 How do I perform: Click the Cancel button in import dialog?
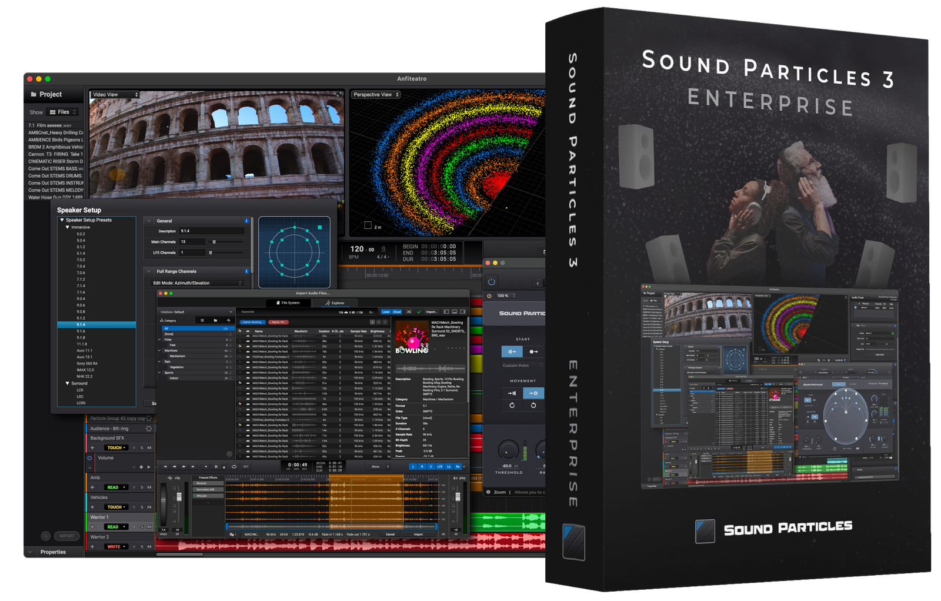[390, 534]
